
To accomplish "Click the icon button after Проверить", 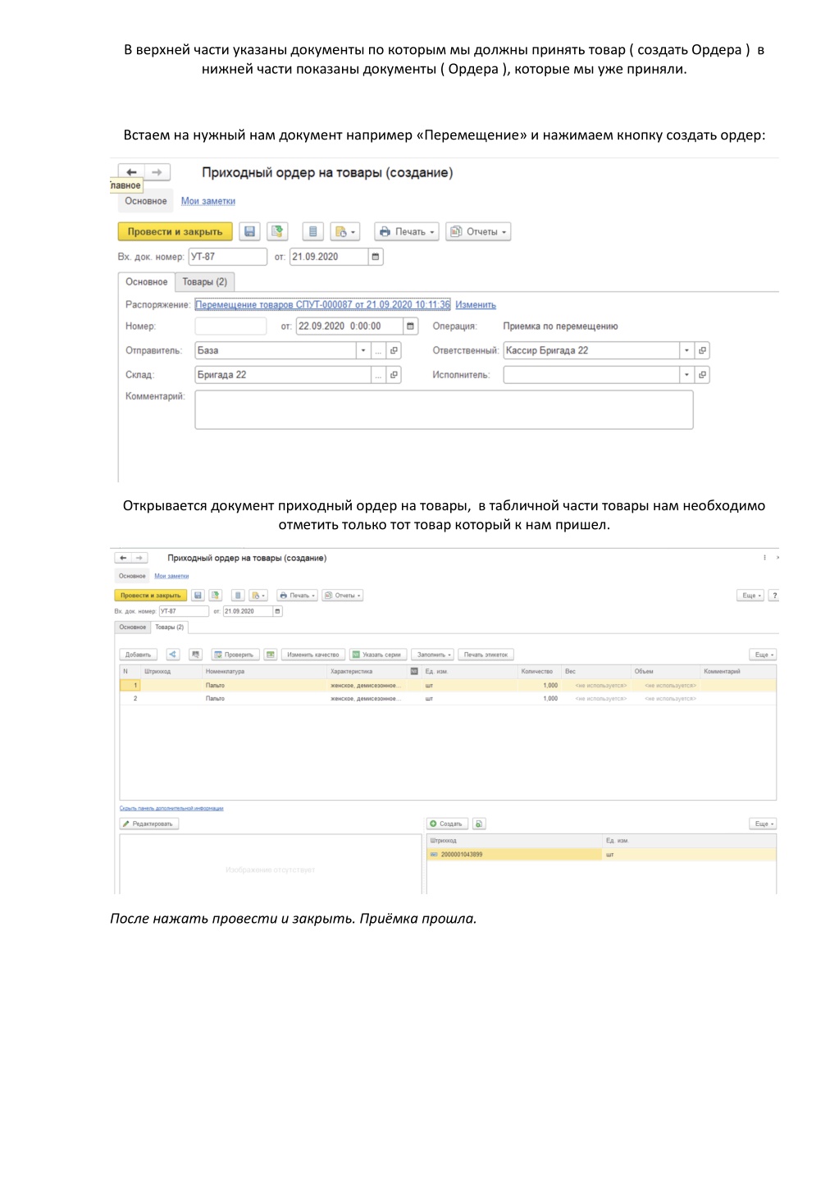I will (x=271, y=655).
